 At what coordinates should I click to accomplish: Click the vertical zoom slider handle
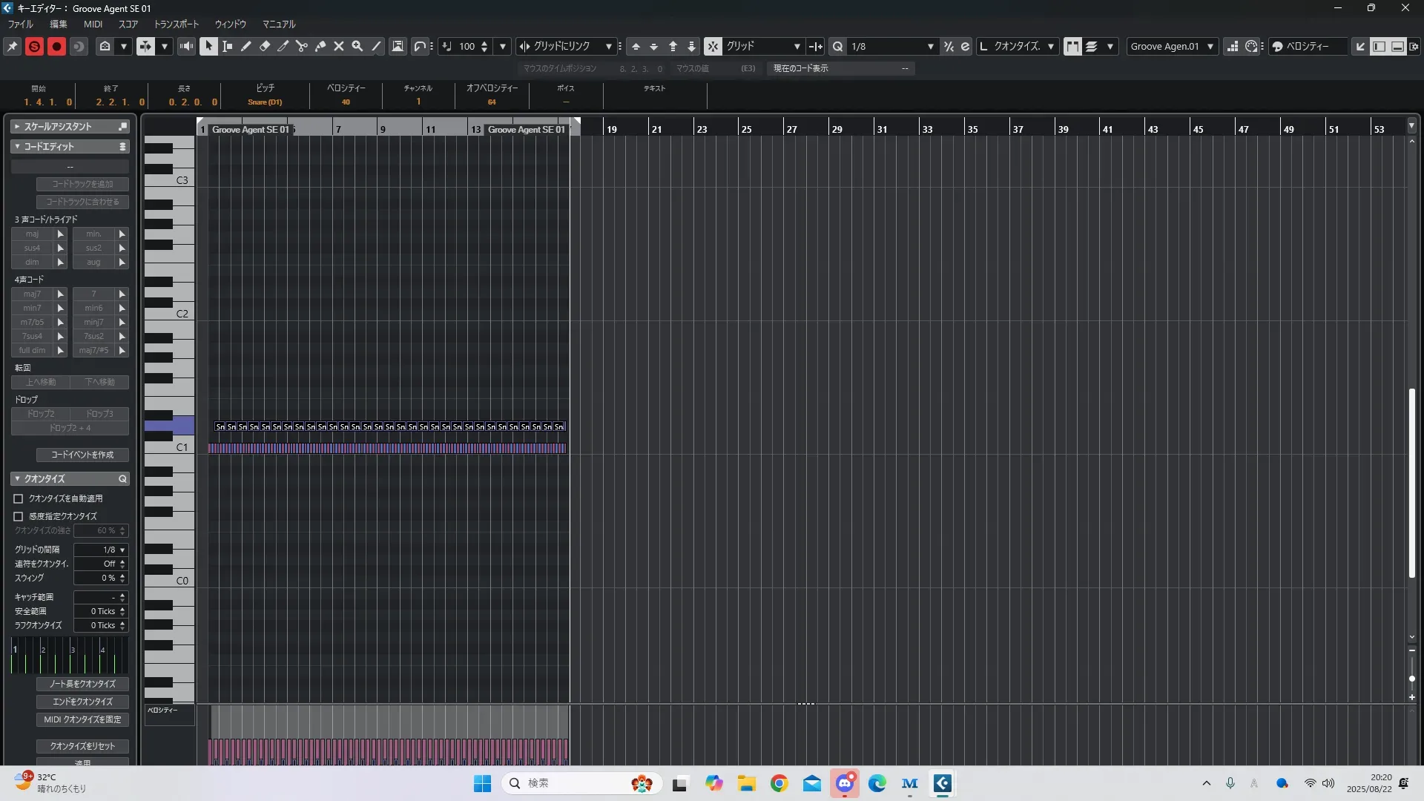coord(1411,679)
